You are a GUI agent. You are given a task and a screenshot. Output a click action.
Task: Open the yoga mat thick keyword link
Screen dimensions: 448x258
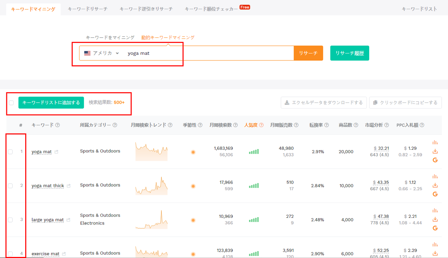coord(48,186)
